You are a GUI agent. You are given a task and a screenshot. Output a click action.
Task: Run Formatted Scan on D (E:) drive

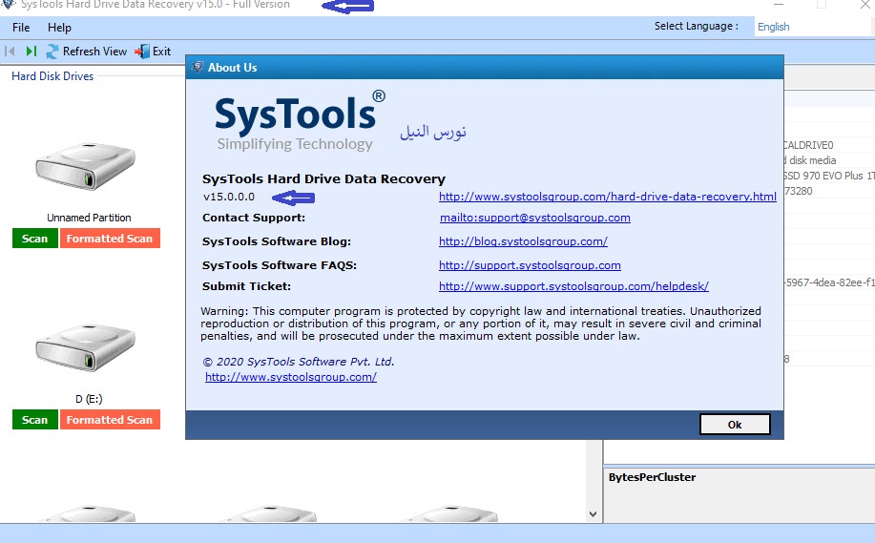[110, 420]
